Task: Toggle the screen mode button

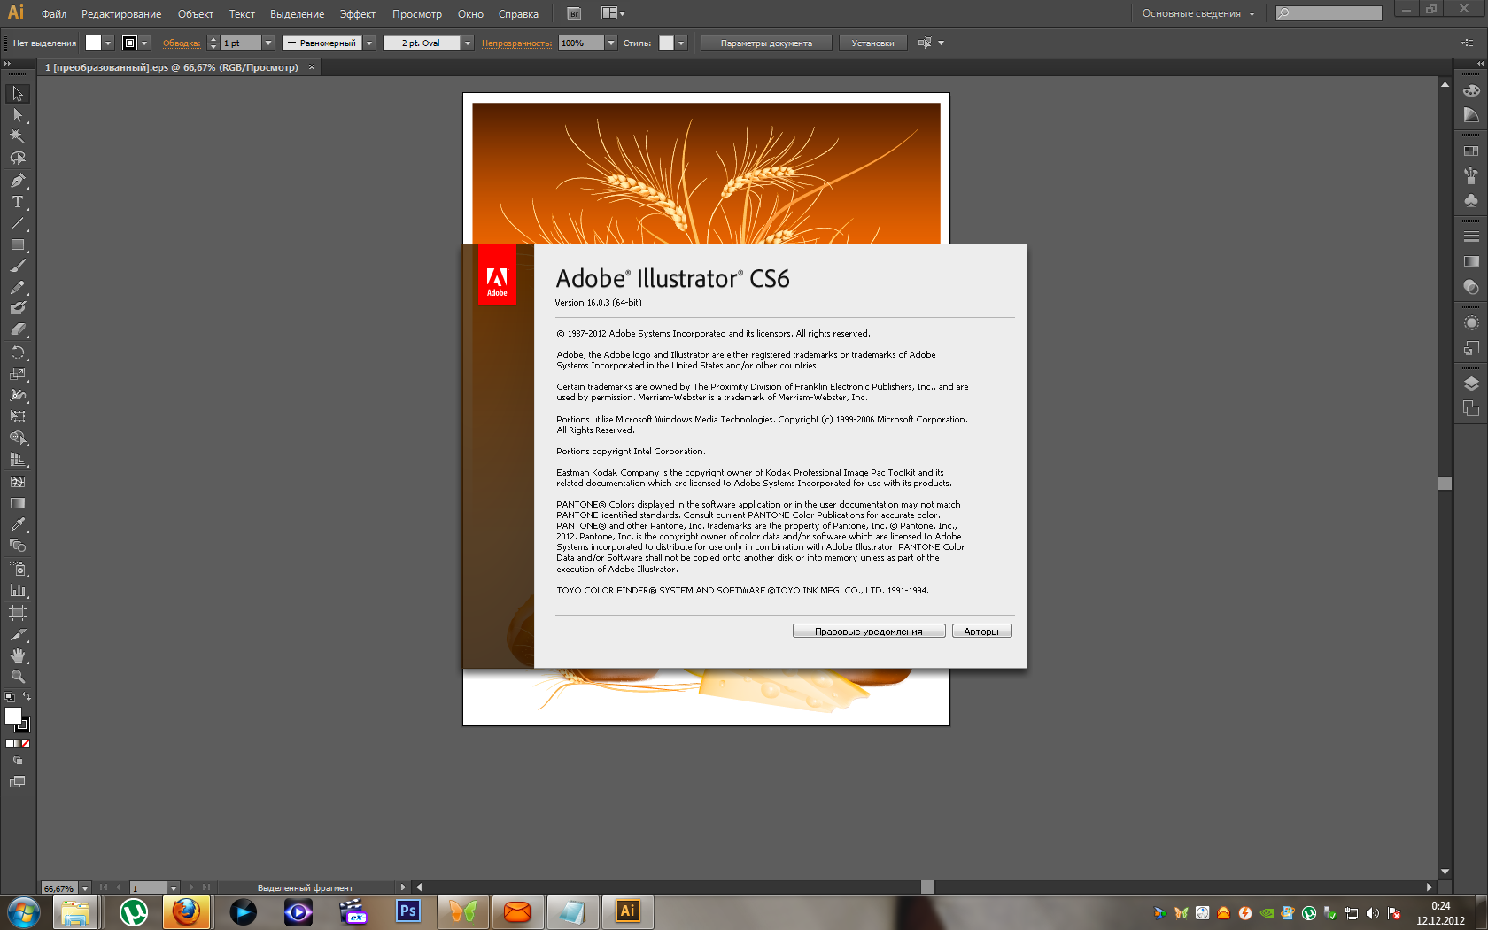Action: (x=17, y=782)
